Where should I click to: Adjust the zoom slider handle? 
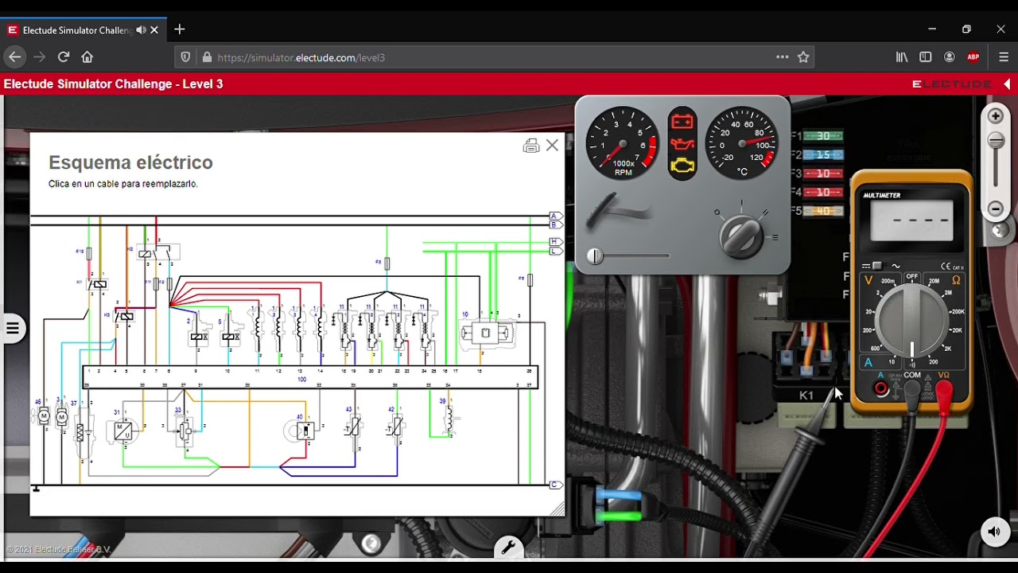tap(995, 141)
